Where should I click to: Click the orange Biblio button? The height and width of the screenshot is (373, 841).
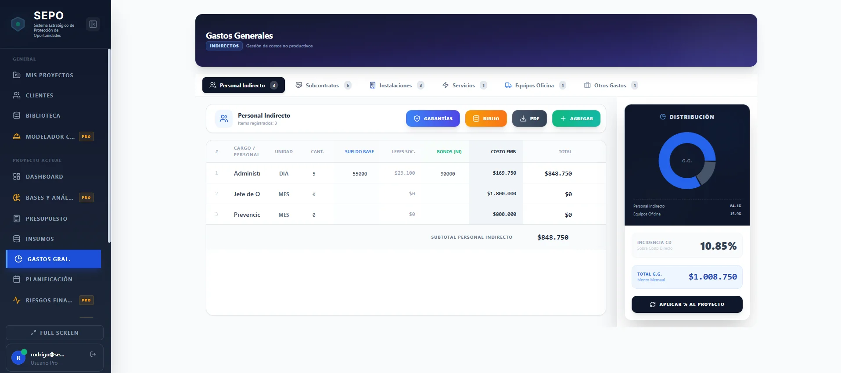tap(485, 118)
